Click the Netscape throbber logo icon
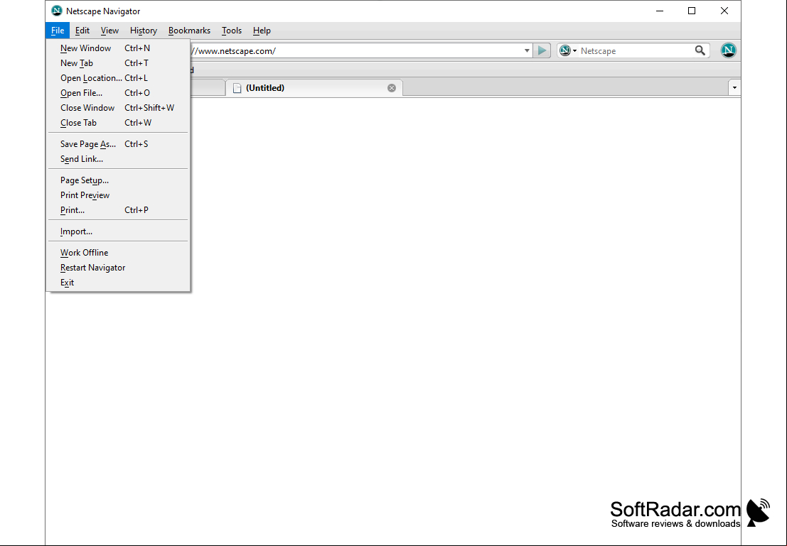This screenshot has height=546, width=787. [x=728, y=50]
